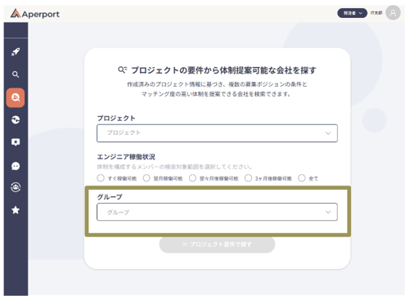Open favorites star icon in sidebar
Viewport: 409px width, 296px height.
point(16,210)
